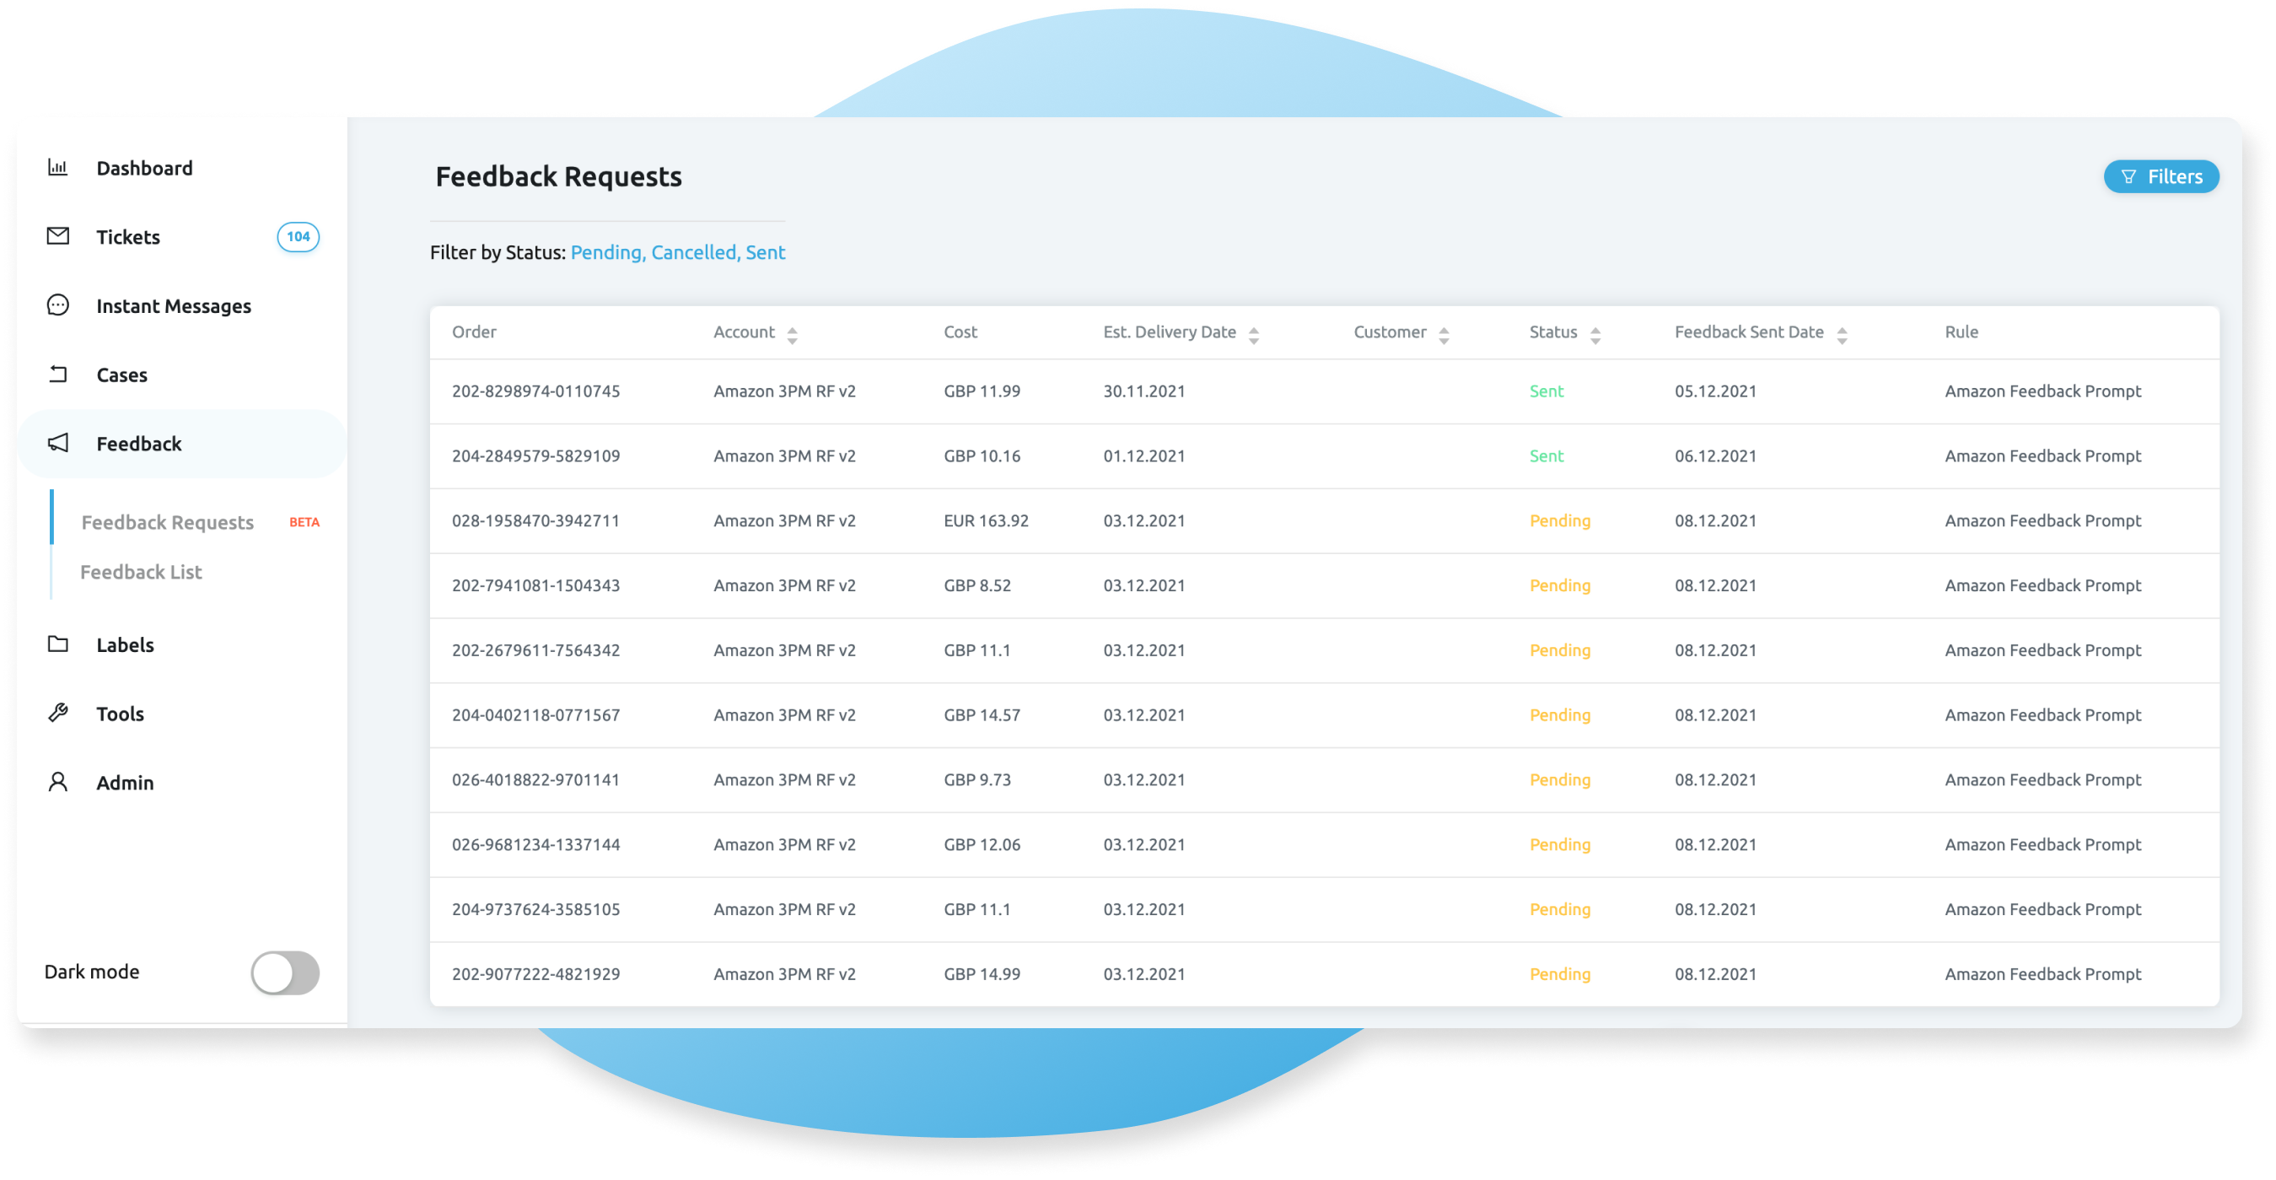2276x1180 pixels.
Task: Click the Cases return arrow icon
Action: [x=57, y=374]
